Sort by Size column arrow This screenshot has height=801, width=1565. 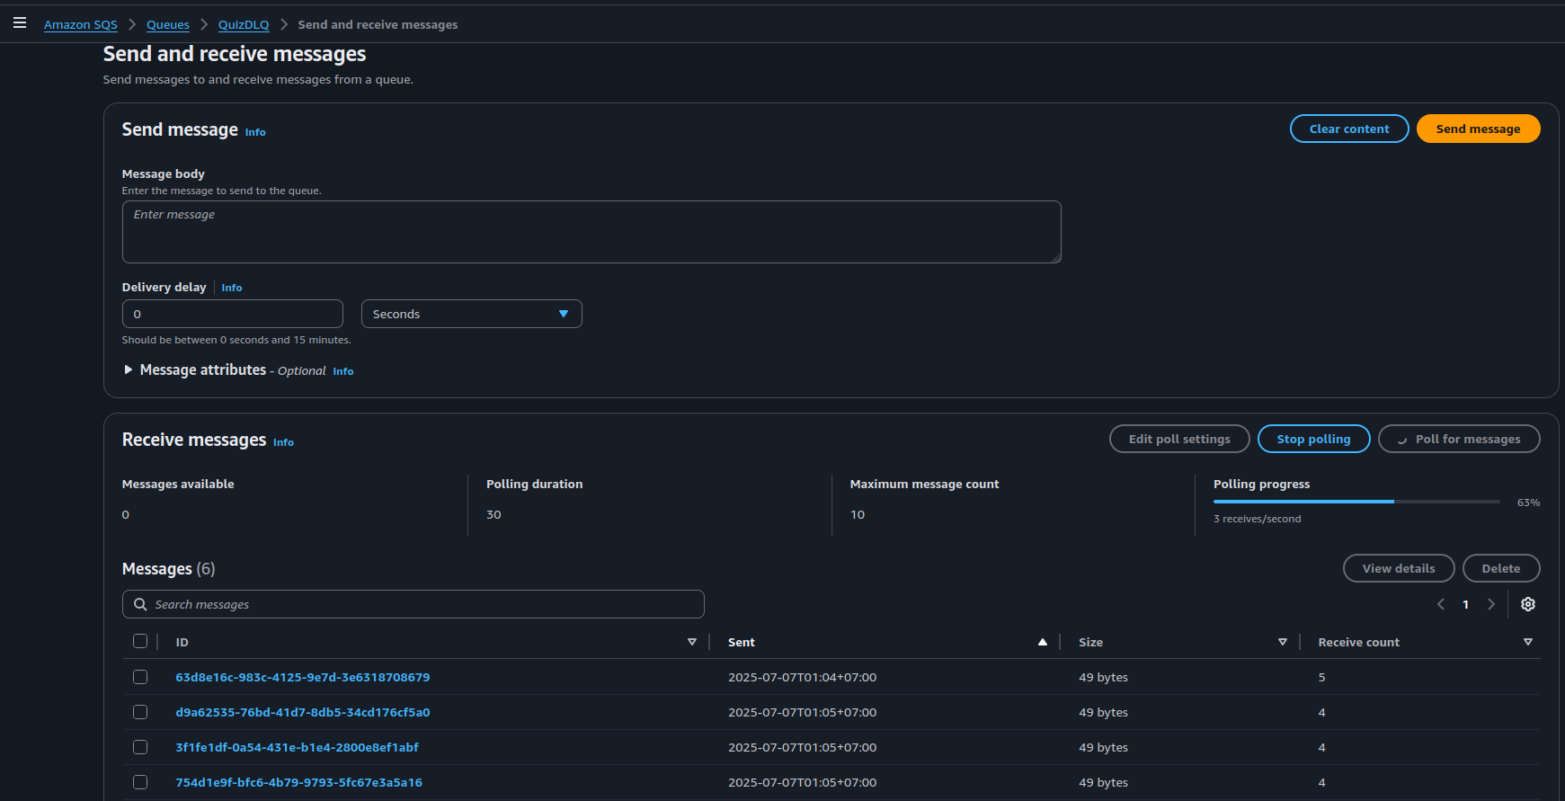1282,642
